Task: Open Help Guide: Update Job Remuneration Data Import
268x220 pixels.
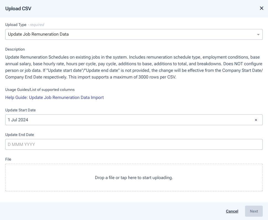Action: (x=54, y=97)
